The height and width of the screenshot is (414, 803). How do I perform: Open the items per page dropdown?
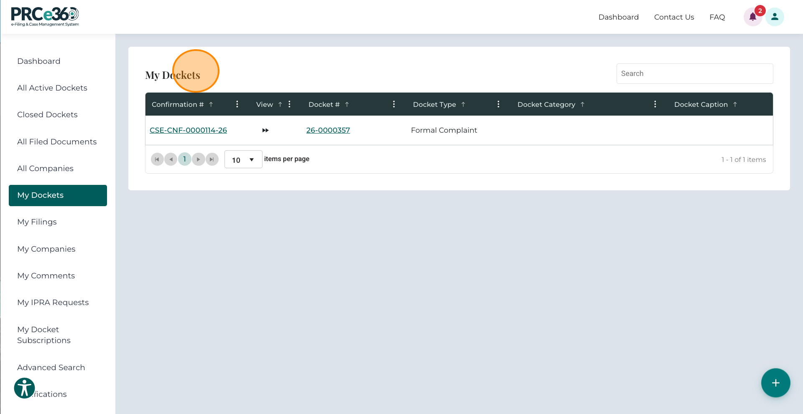click(243, 159)
